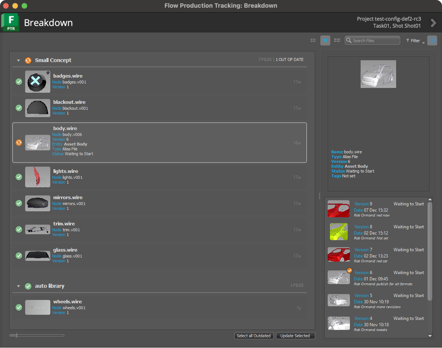Screen dimensions: 442x348
Task: Click the history scroll down arrow
Action: 430,335
